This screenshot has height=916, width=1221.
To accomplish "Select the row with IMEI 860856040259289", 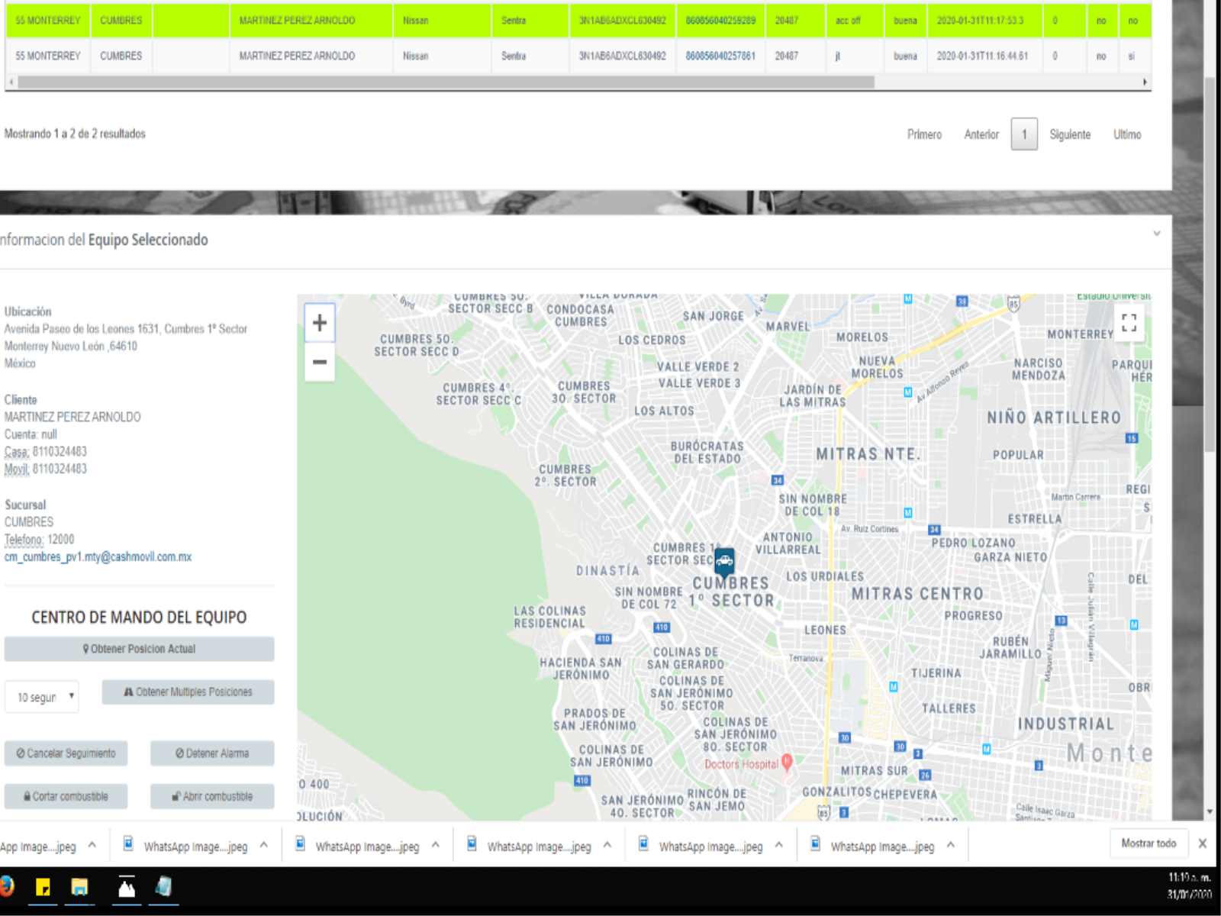I will pos(578,21).
